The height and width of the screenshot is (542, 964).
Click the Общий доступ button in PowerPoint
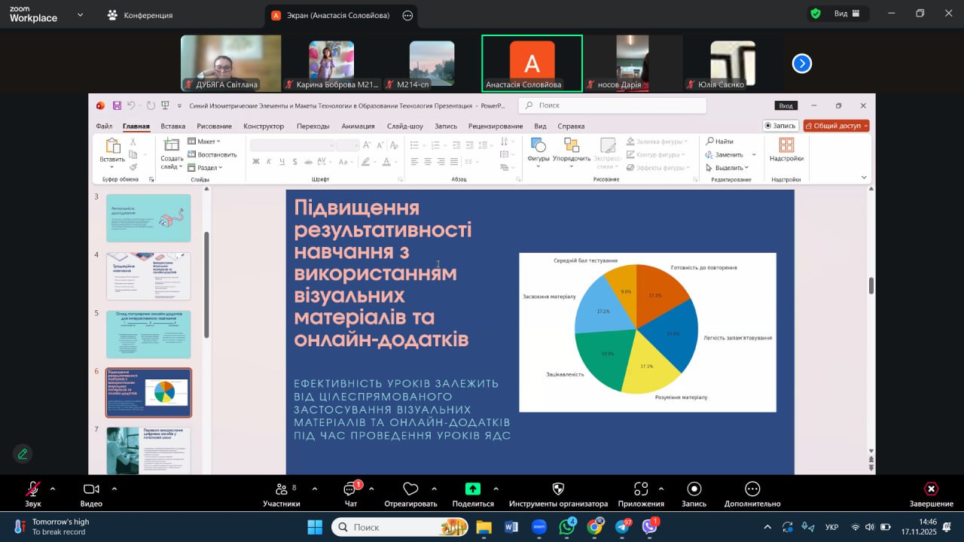(x=836, y=126)
